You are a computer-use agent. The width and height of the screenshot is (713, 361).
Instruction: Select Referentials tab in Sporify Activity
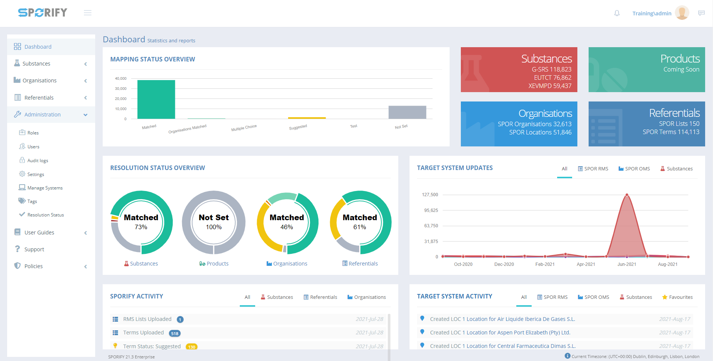pyautogui.click(x=320, y=297)
